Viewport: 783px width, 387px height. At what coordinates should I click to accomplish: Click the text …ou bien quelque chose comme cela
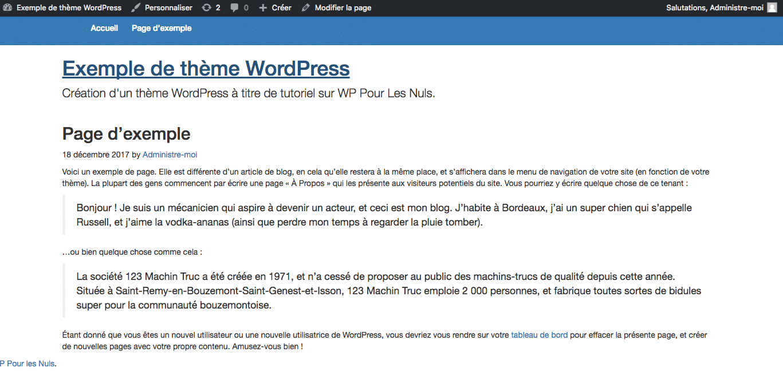132,251
